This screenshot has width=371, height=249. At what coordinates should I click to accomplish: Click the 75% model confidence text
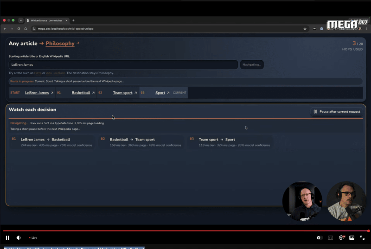point(76,145)
